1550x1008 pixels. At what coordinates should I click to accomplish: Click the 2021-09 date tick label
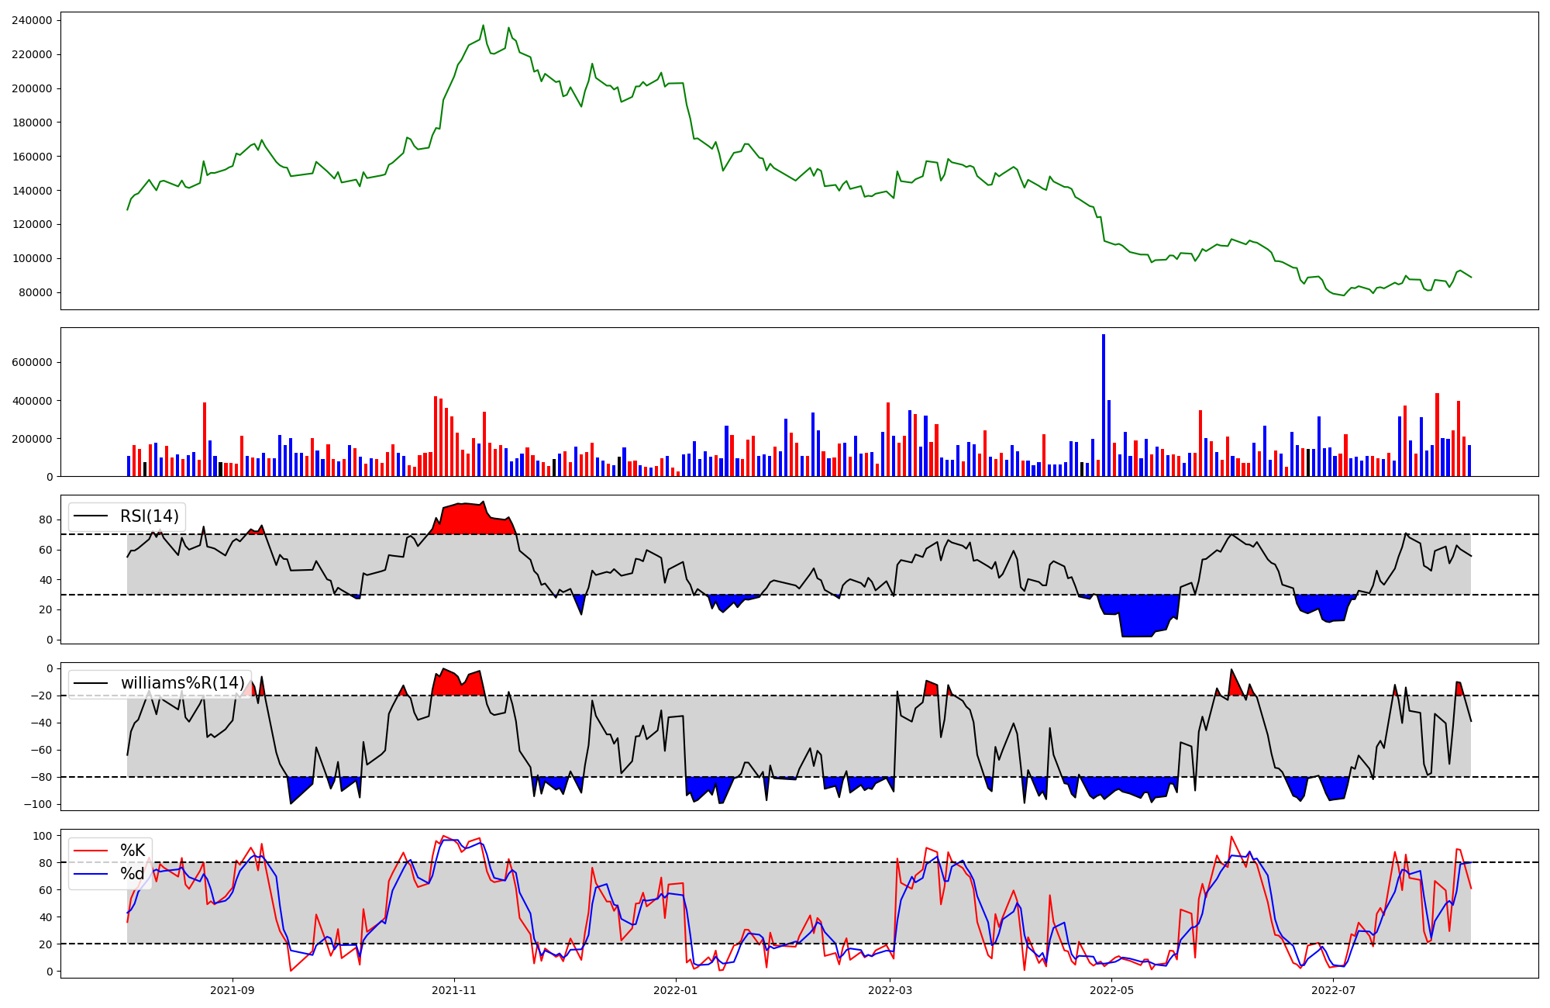(232, 990)
